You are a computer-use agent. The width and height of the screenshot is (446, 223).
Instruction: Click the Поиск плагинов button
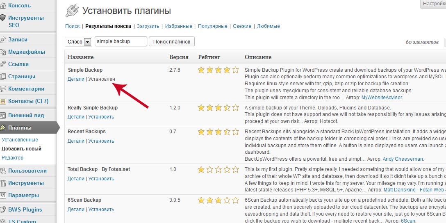(171, 41)
